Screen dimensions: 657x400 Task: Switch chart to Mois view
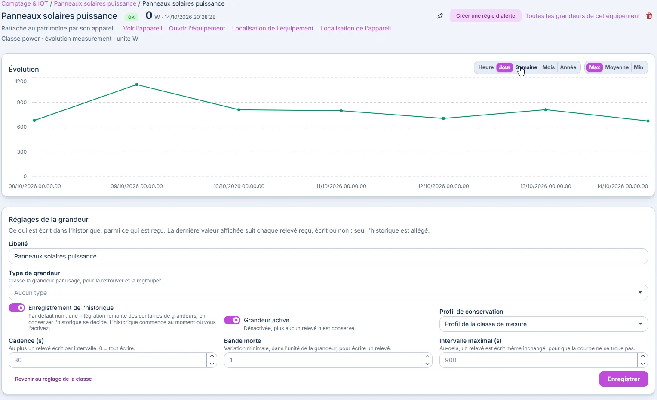tap(549, 67)
